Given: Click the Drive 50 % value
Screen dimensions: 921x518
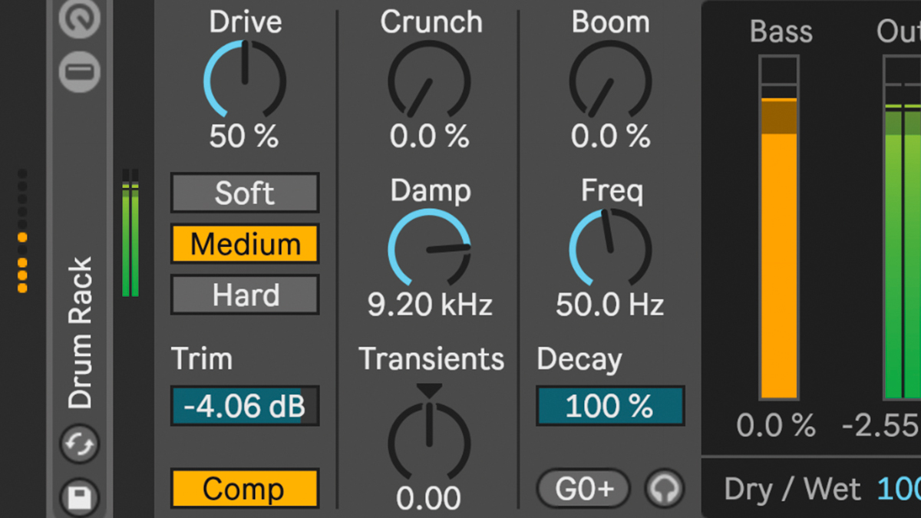Looking at the screenshot, I should tap(244, 137).
